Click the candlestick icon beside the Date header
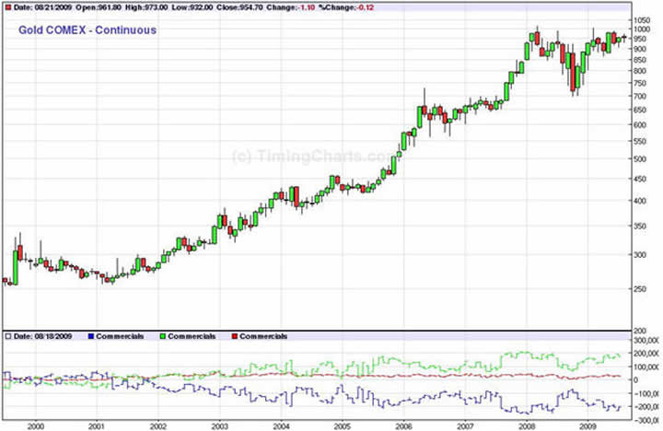The width and height of the screenshot is (663, 431). point(6,6)
